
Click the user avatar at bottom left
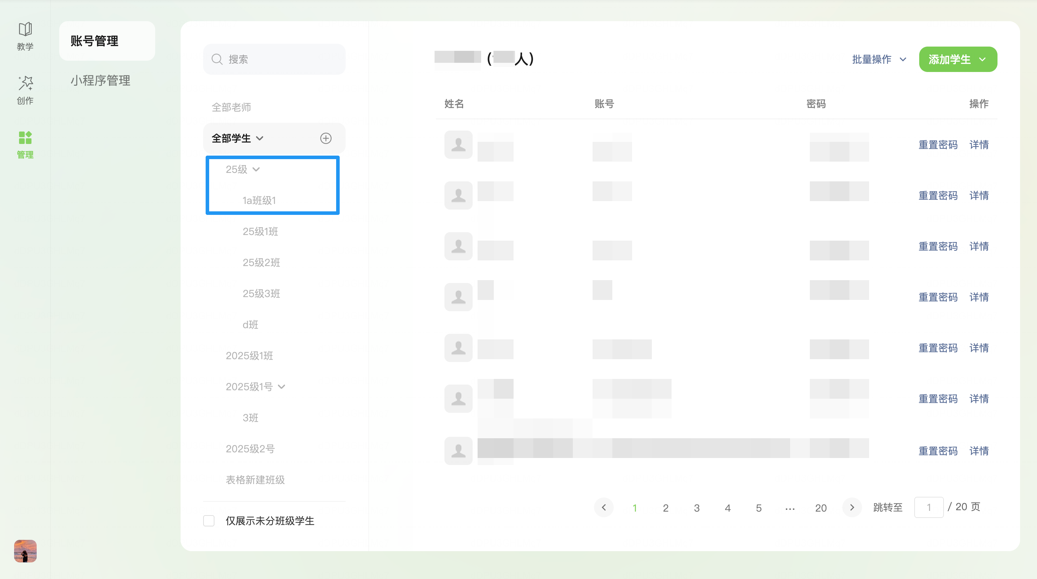[25, 551]
